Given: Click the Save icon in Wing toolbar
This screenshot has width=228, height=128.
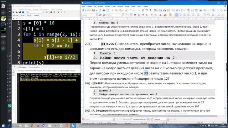Looking at the screenshot, I should (x=20, y=12).
